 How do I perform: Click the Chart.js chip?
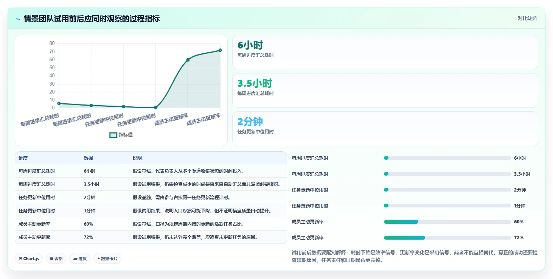(x=29, y=259)
